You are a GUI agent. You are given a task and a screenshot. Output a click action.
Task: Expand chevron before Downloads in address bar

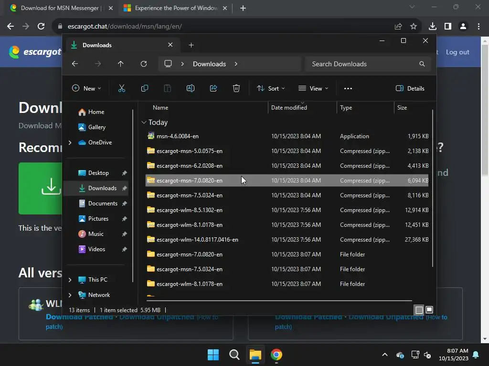point(182,64)
